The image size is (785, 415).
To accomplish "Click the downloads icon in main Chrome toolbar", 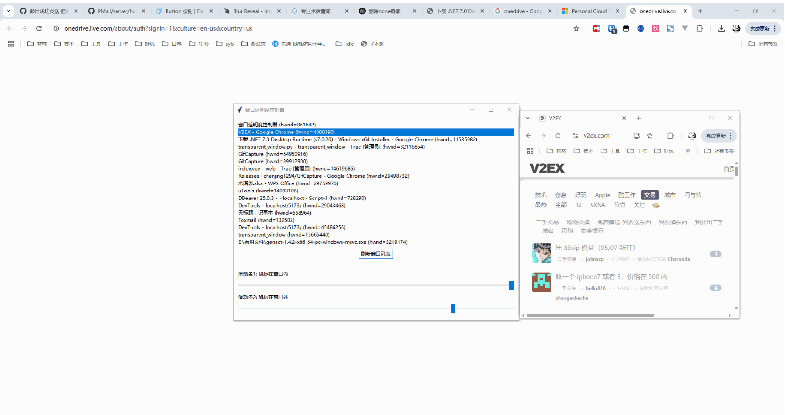I will coord(721,29).
